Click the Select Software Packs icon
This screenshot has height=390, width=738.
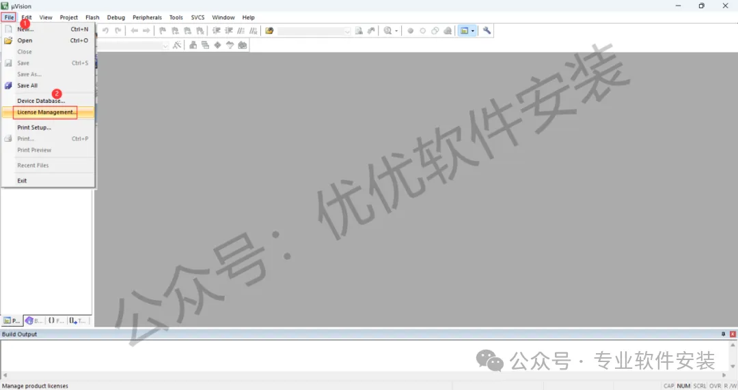pyautogui.click(x=230, y=45)
